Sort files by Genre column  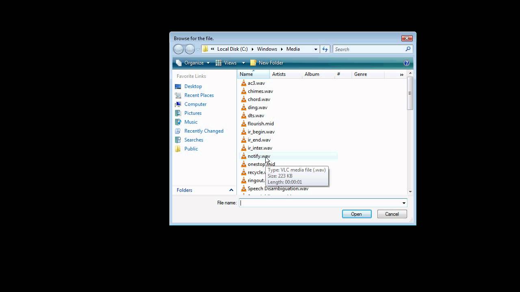(368, 74)
